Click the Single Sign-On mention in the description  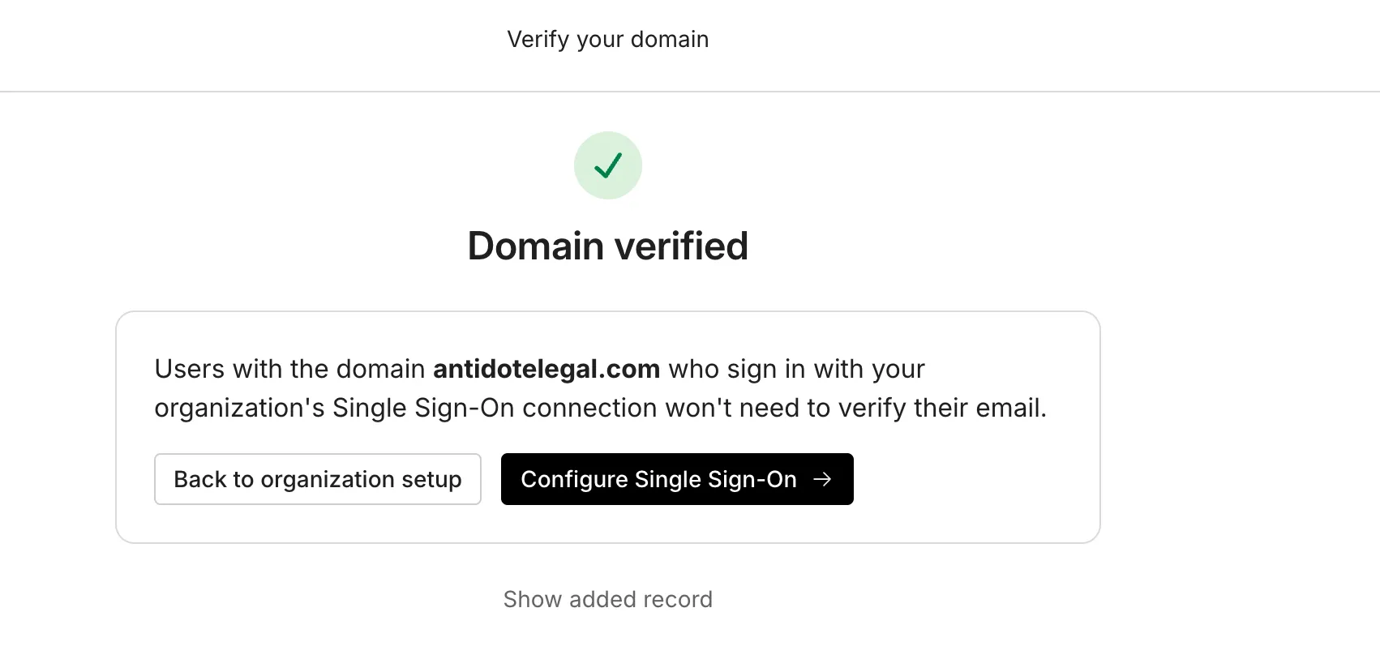(422, 408)
